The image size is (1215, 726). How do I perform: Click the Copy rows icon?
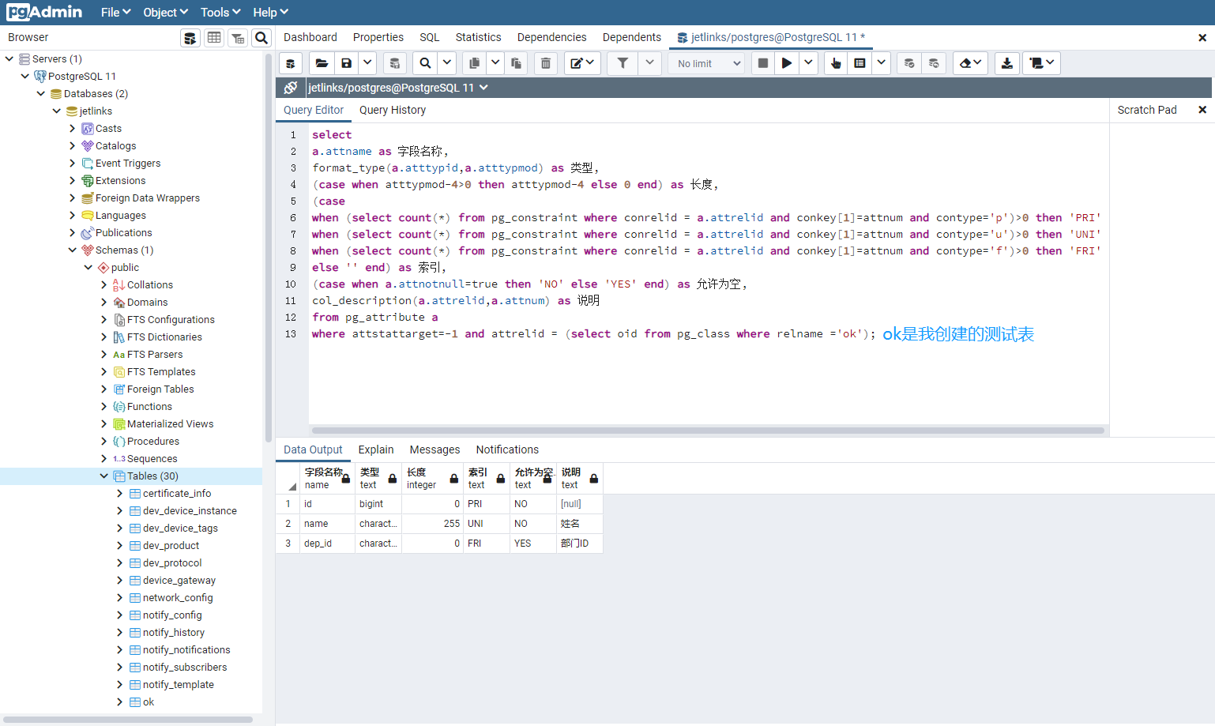474,63
